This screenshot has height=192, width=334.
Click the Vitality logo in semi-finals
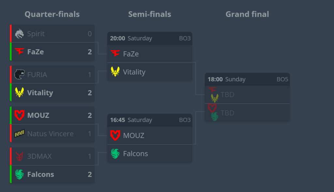(115, 72)
